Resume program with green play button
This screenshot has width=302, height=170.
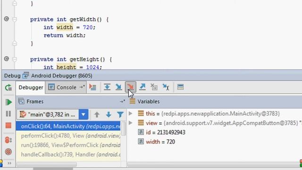[x=8, y=102]
